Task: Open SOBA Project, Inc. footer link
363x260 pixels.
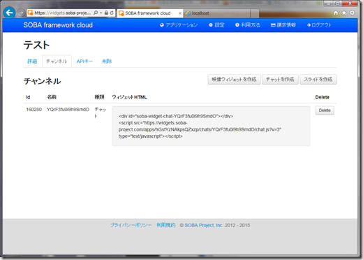Action: pyautogui.click(x=204, y=225)
